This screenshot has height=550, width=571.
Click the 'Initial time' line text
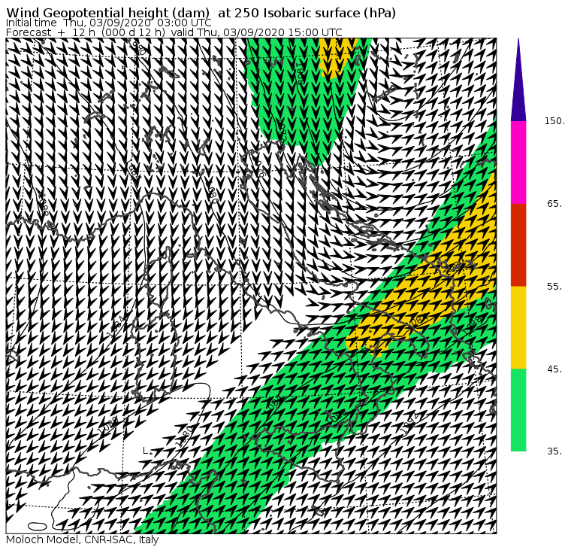click(108, 23)
